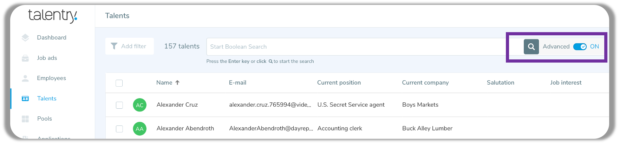Screen dimensions: 619x144
Task: Go to the Employees menu item
Action: click(51, 78)
